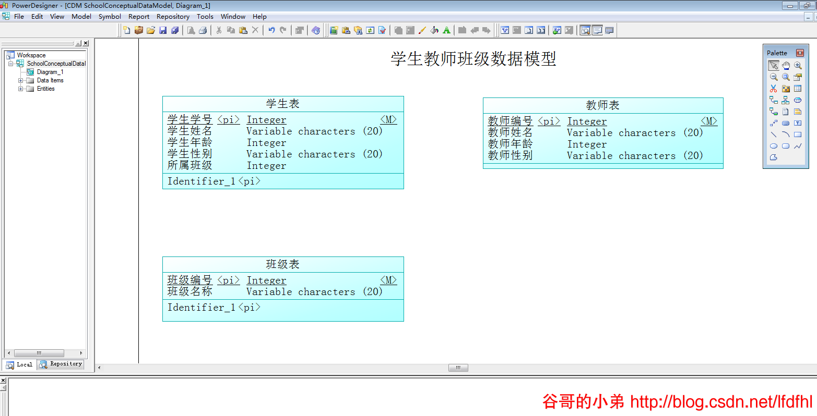Select the Properties tool in Palette
817x416 pixels.
coord(798,77)
